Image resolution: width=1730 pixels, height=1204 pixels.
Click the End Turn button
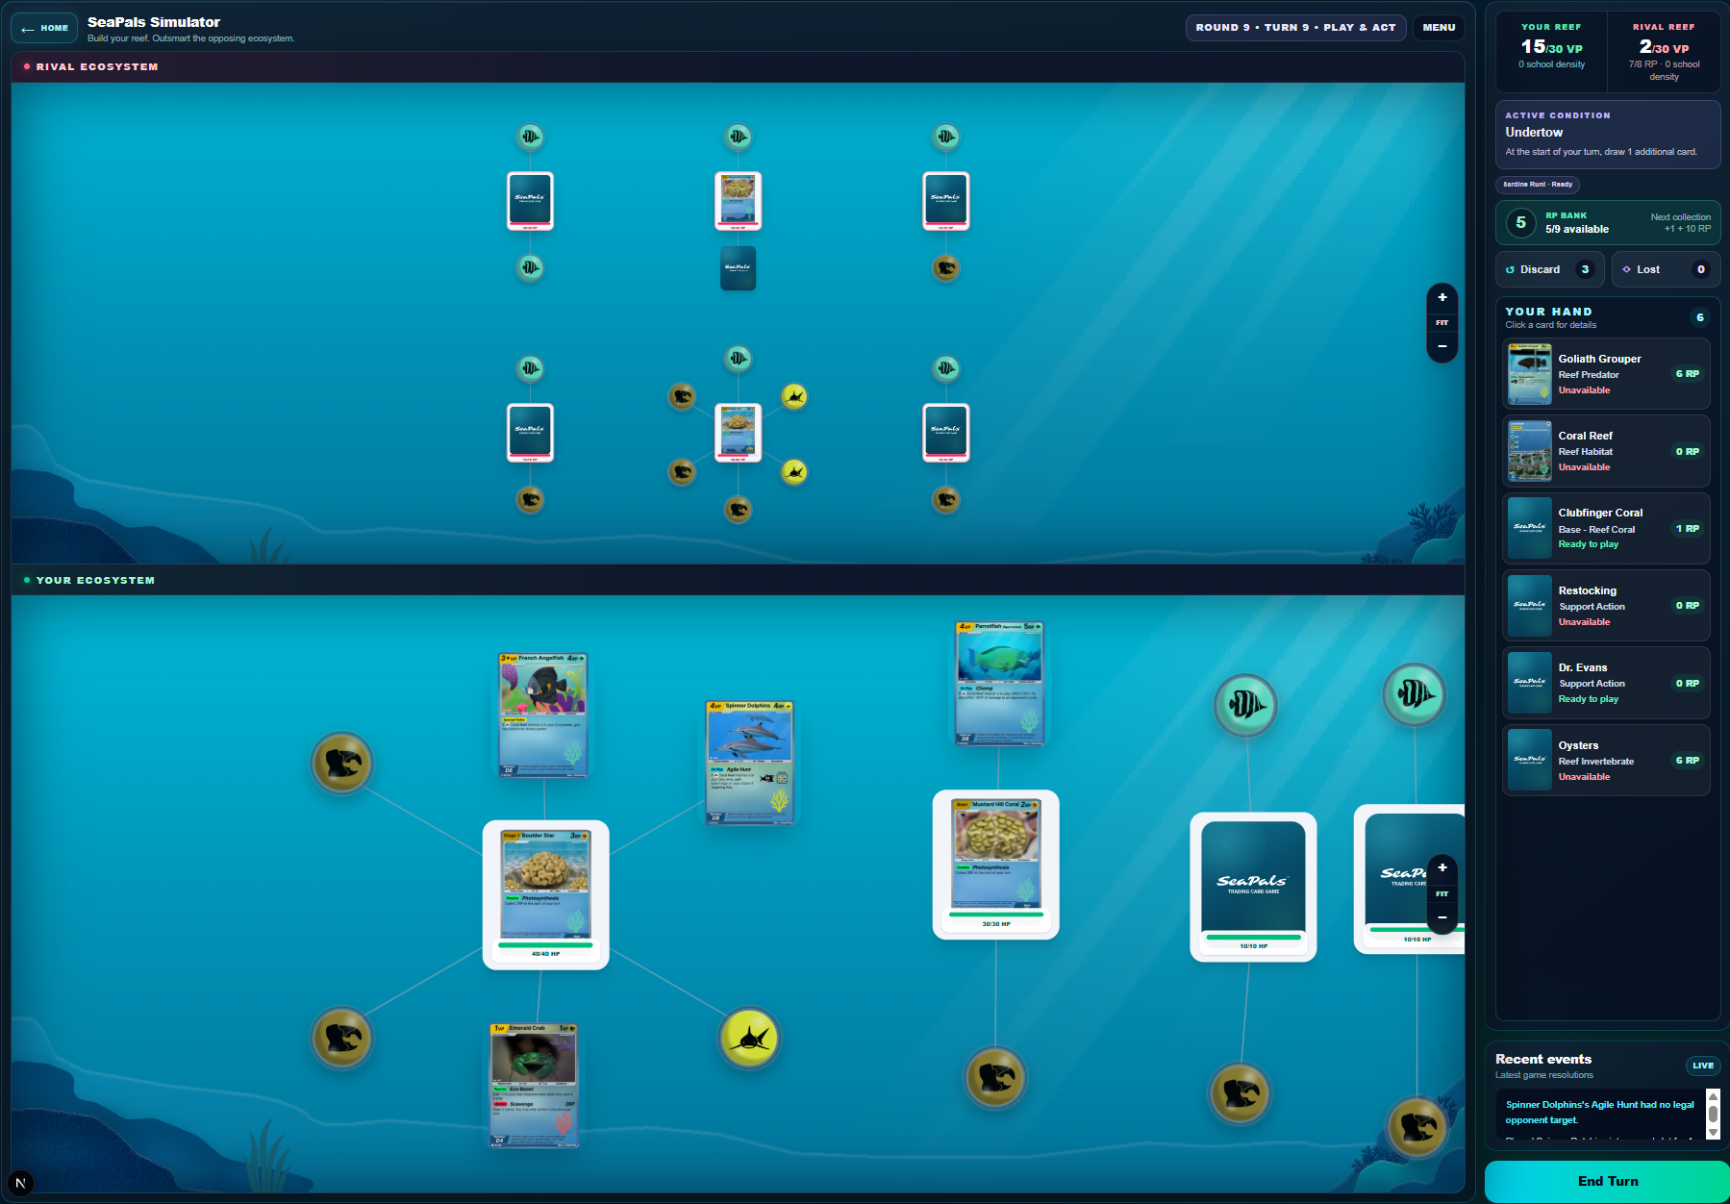(1607, 1181)
